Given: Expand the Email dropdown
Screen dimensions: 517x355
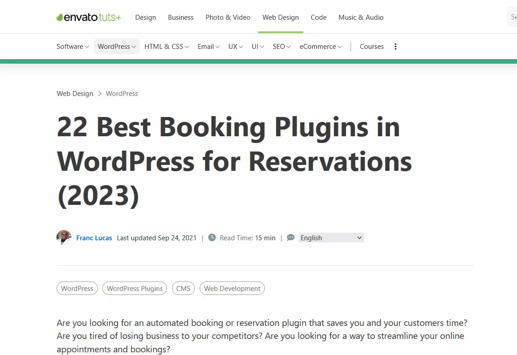Looking at the screenshot, I should point(208,46).
